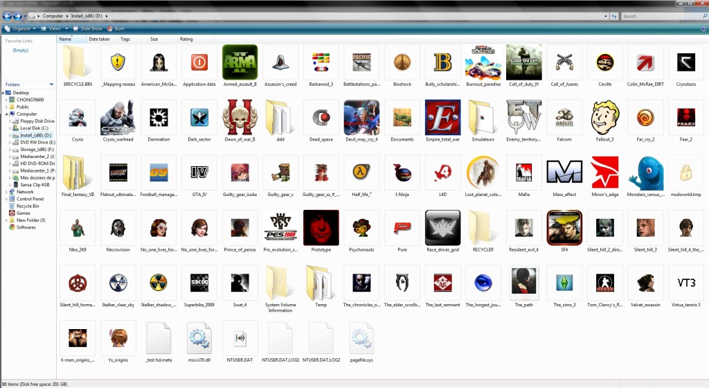Screen dimensions: 709x388
Task: Select Sansa Clip 4GB in tree
Action: tap(30, 184)
